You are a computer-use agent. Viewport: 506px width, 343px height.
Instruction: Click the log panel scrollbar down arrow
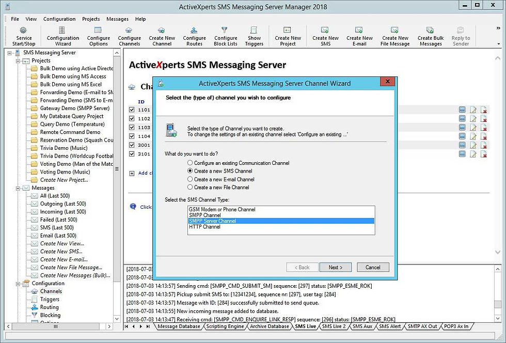pos(498,318)
